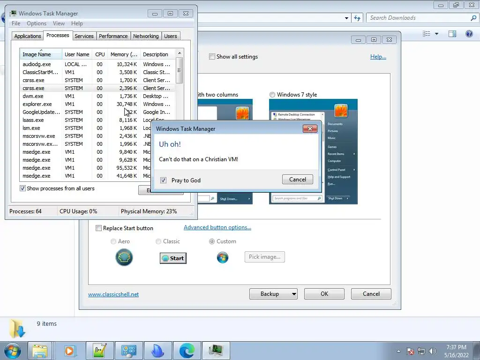Sort processes by CPU column header
480x360 pixels.
[x=100, y=54]
